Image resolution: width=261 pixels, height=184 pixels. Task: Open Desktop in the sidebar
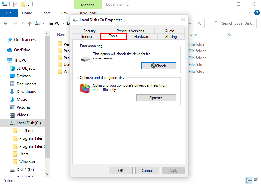click(x=23, y=76)
